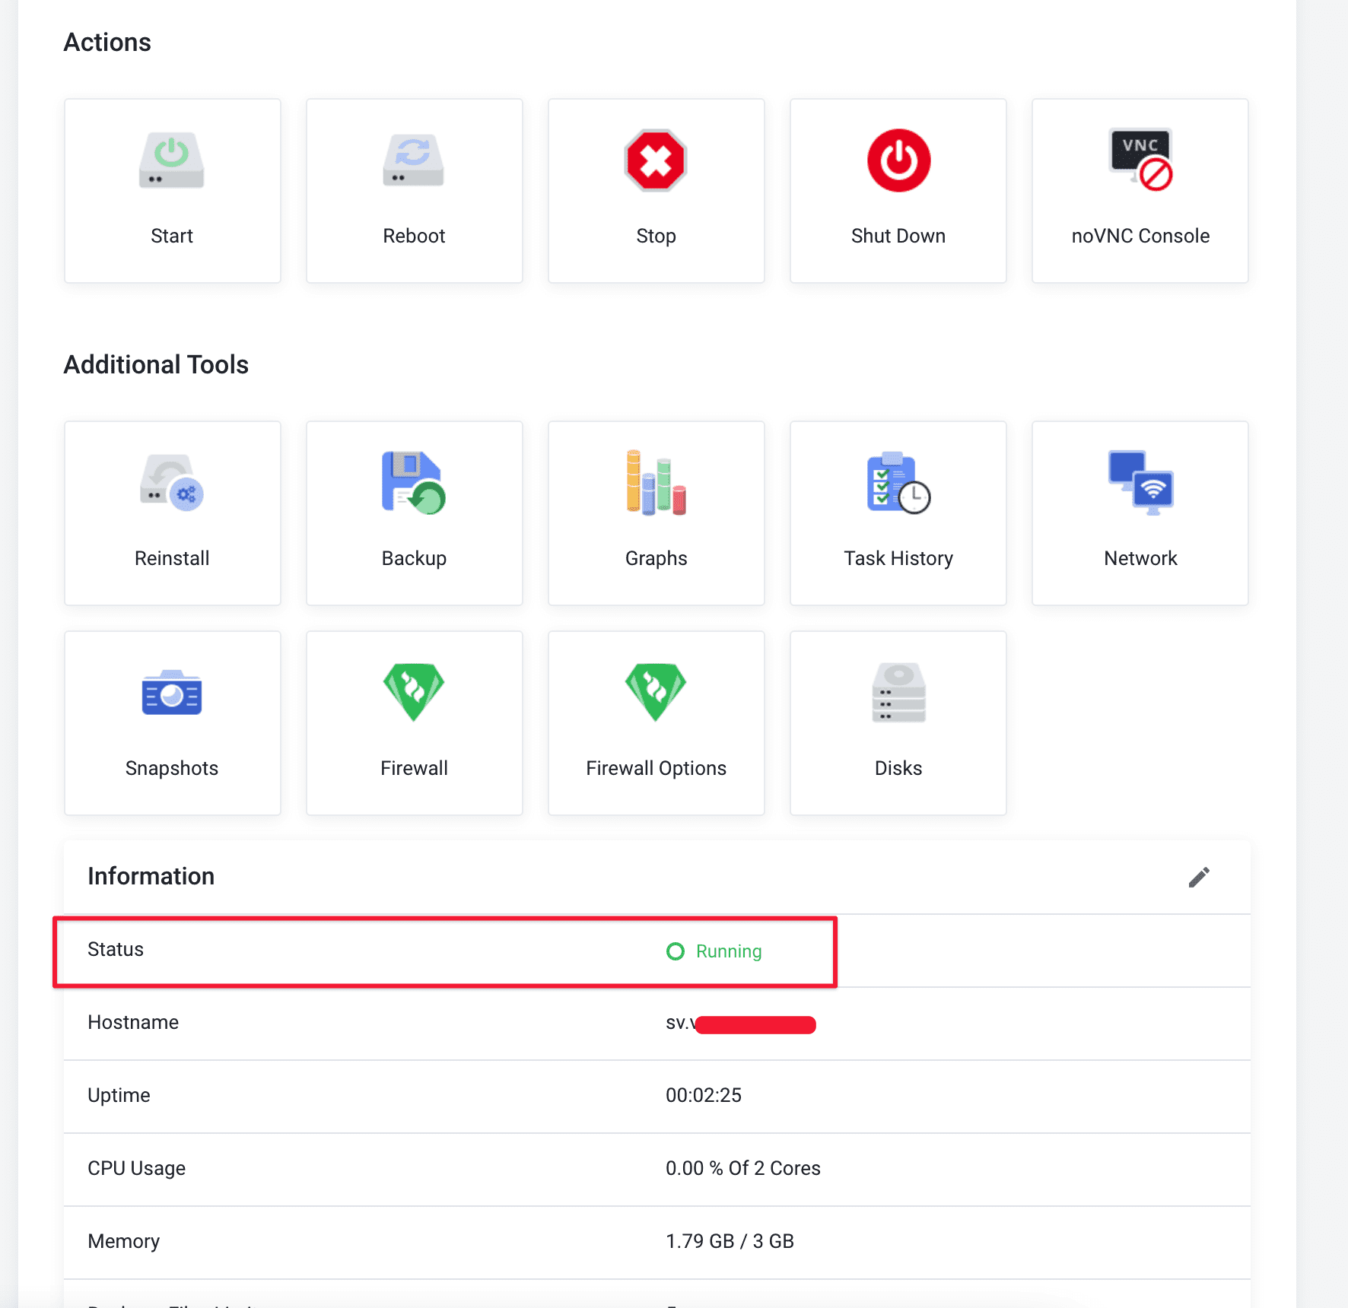
Task: Edit server information with pencil icon
Action: pyautogui.click(x=1199, y=877)
